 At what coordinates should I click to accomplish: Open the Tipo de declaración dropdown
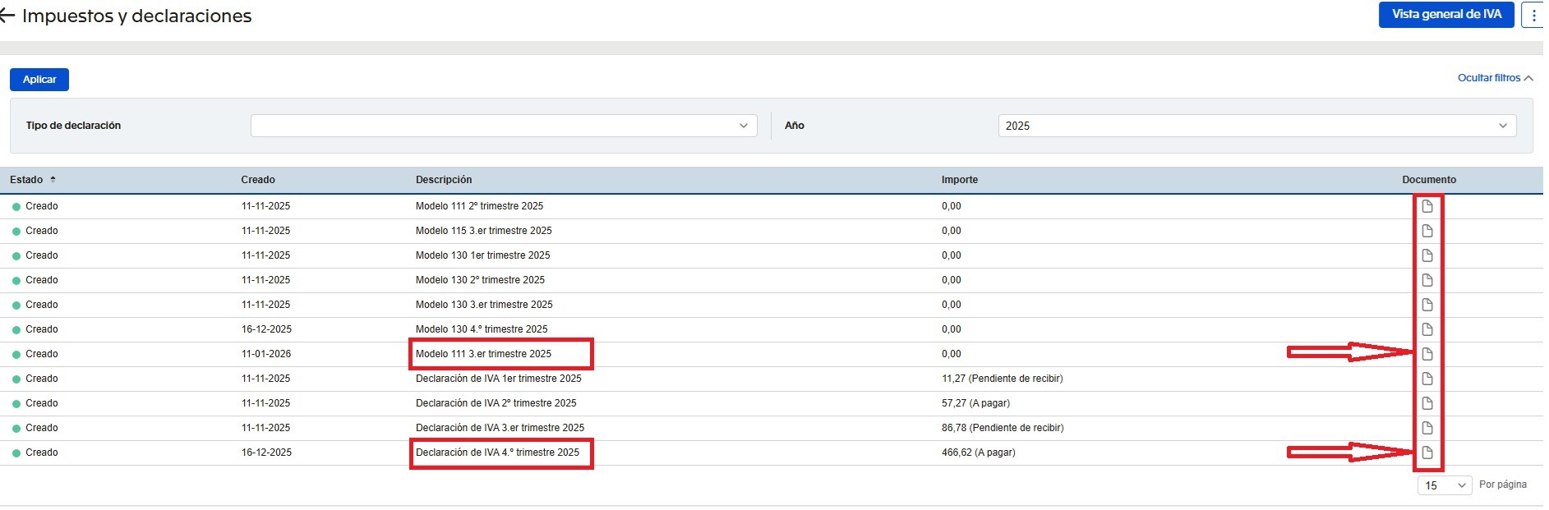point(503,126)
